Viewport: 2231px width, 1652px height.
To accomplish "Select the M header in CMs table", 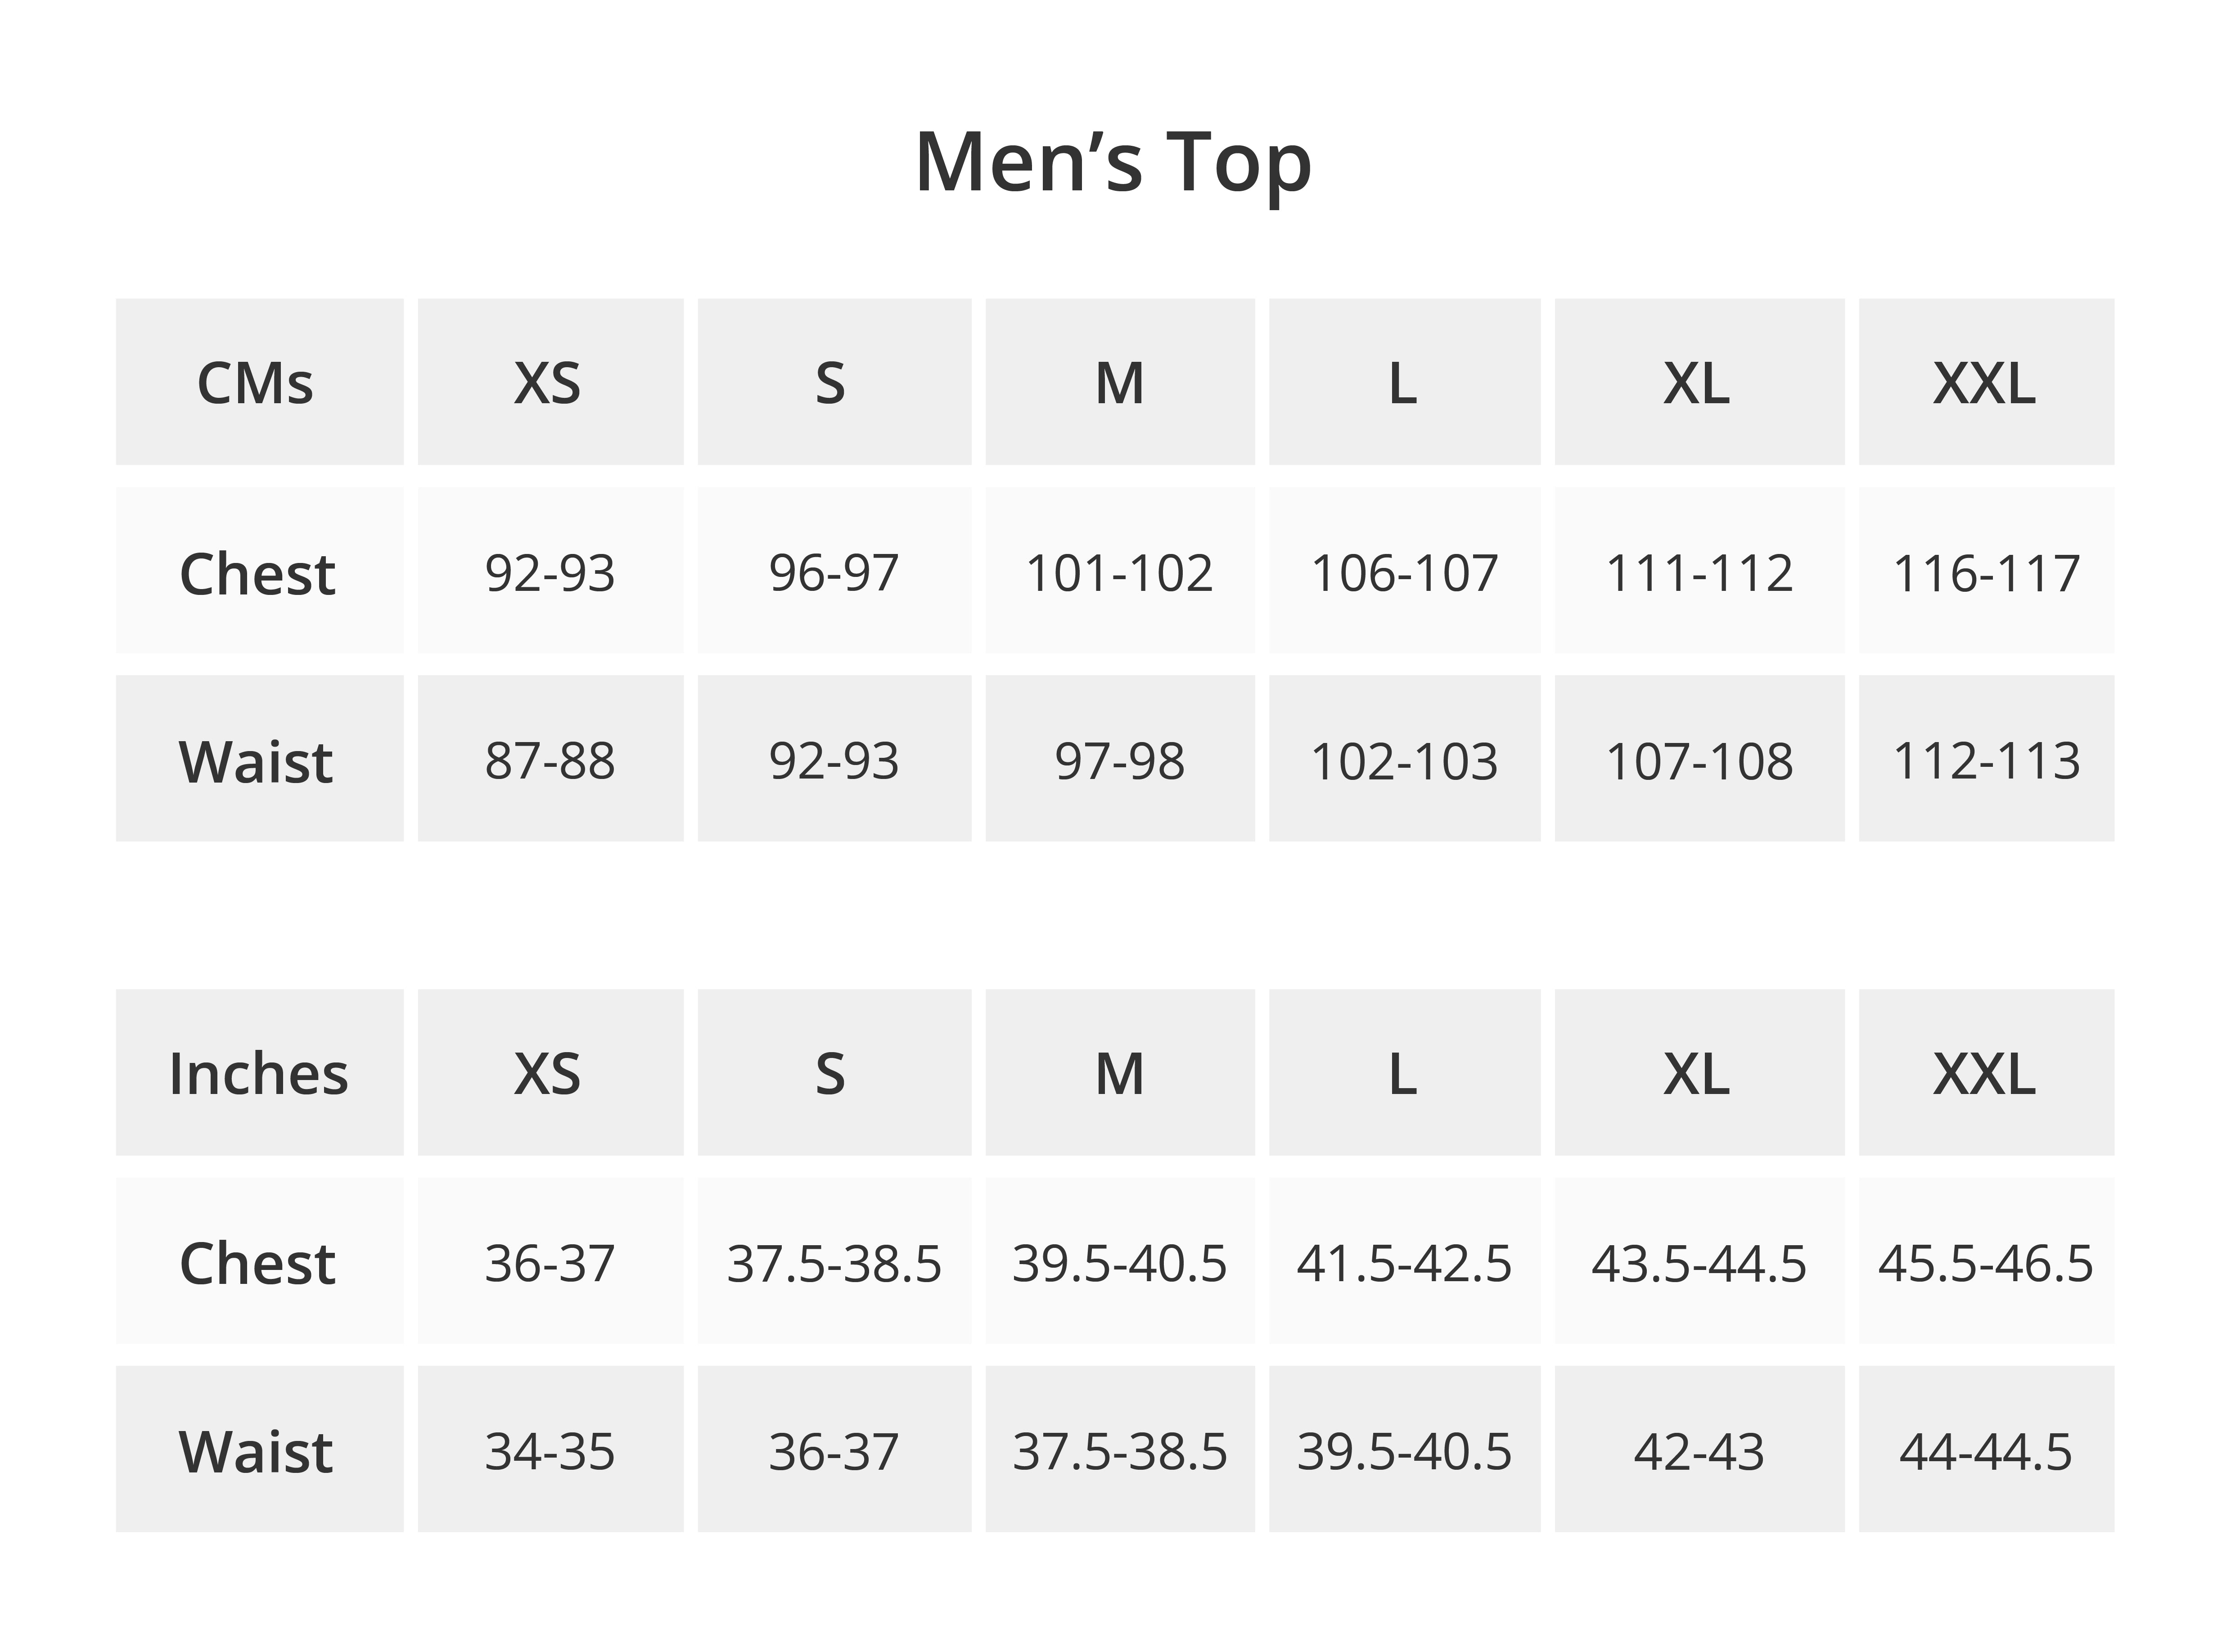I will 1119,382.
